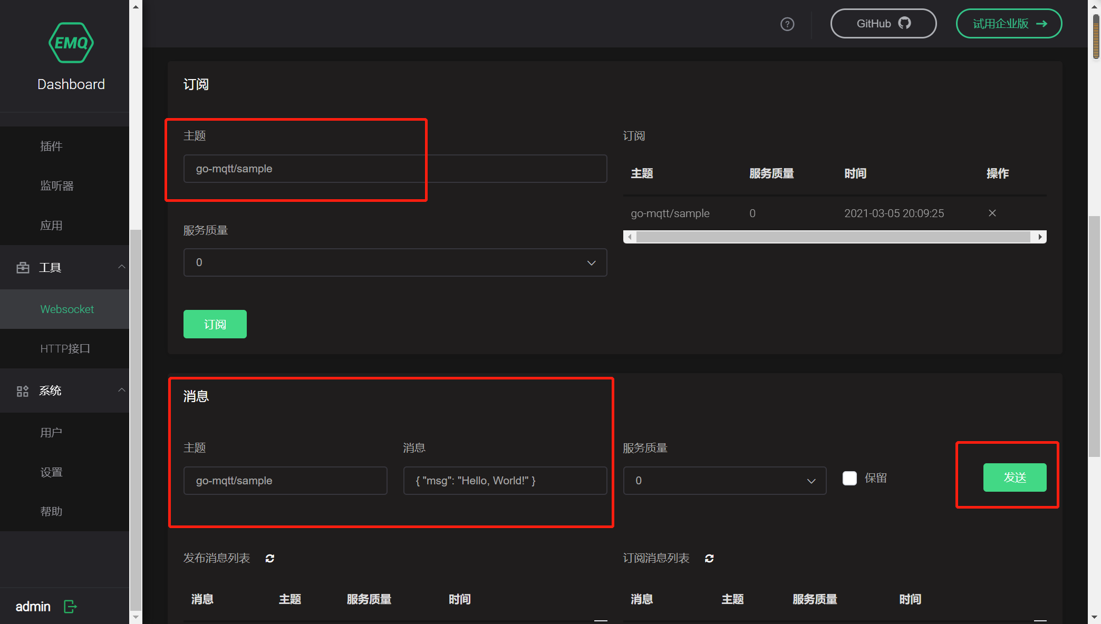Open the help question mark icon
Image resolution: width=1101 pixels, height=624 pixels.
pos(787,24)
